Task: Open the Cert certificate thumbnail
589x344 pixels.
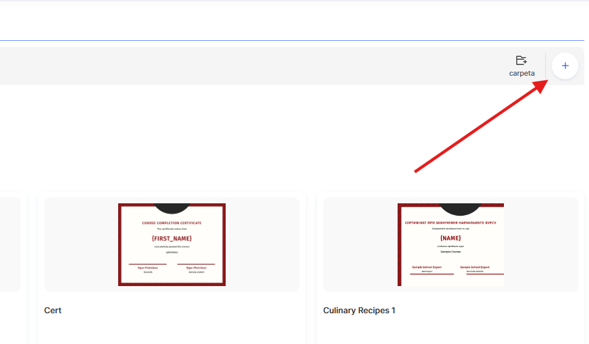Action: click(172, 245)
